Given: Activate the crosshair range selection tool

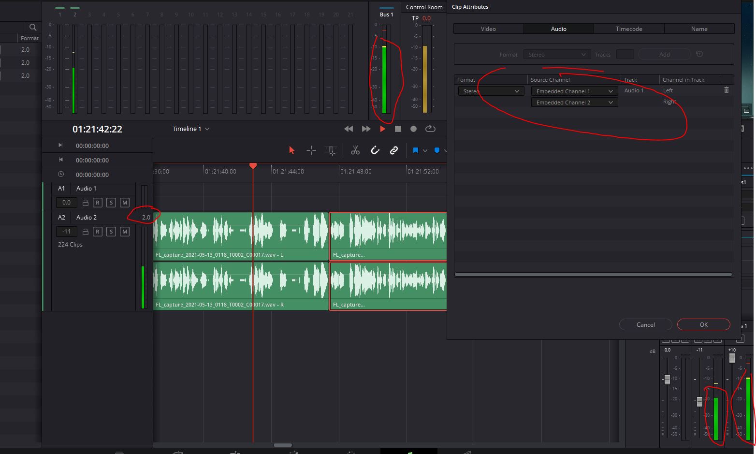Looking at the screenshot, I should click(x=311, y=150).
